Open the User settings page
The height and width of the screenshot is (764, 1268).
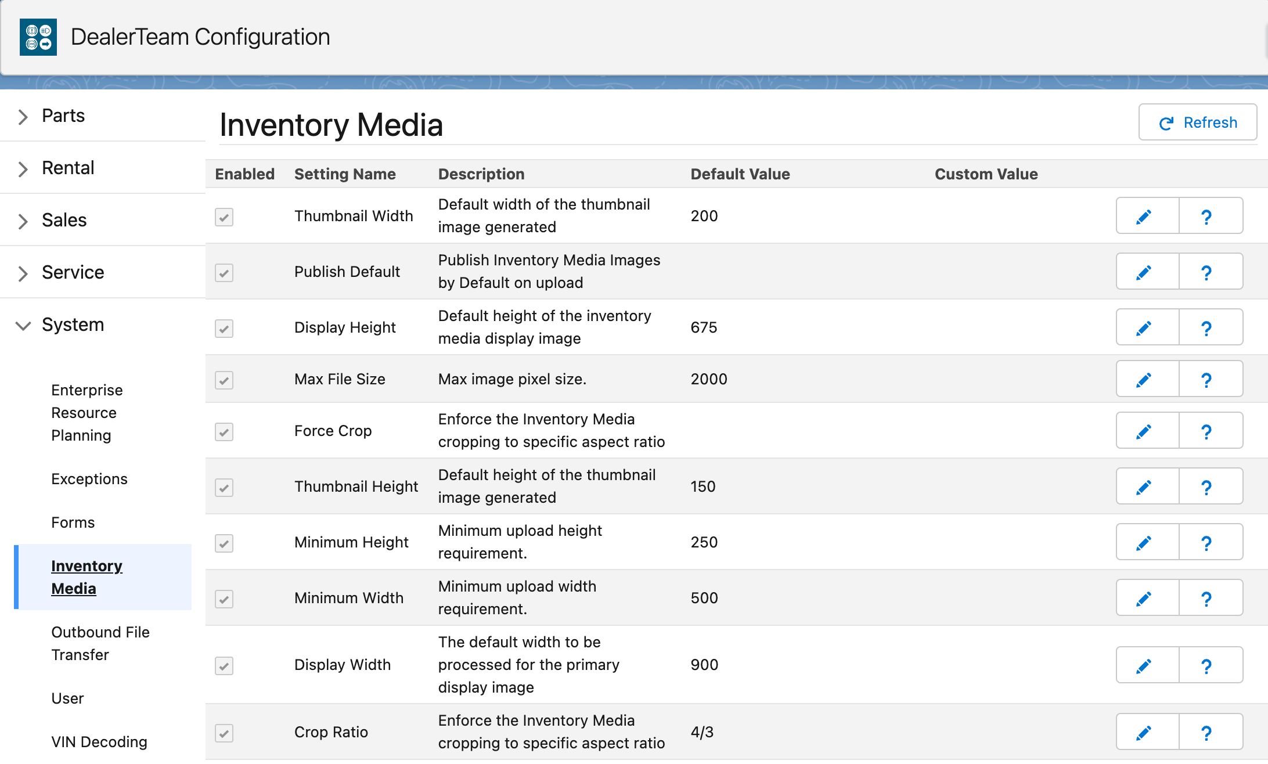point(67,698)
